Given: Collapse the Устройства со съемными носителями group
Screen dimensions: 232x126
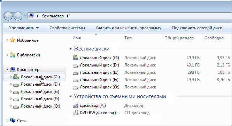Looking at the screenshot, I should 71,96.
